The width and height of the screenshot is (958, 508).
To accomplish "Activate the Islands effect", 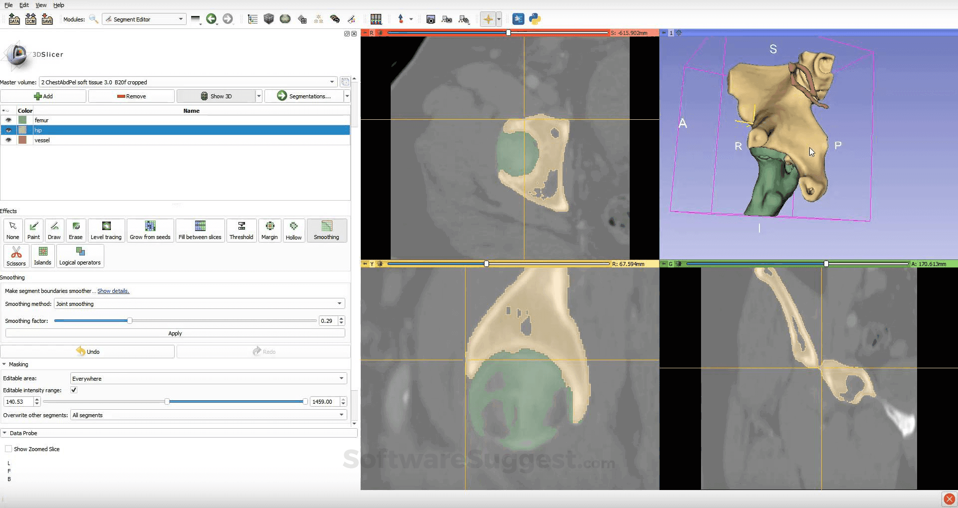I will (x=42, y=255).
